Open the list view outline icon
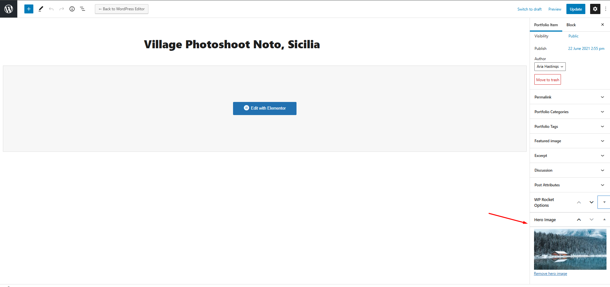The width and height of the screenshot is (610, 287). point(82,9)
